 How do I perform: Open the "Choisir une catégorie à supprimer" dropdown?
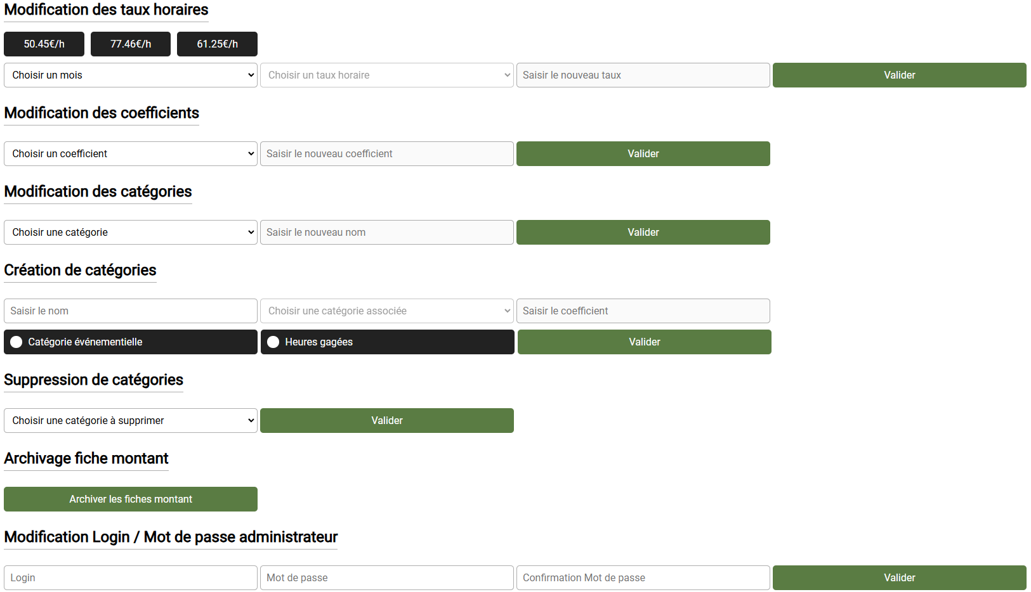click(x=130, y=420)
